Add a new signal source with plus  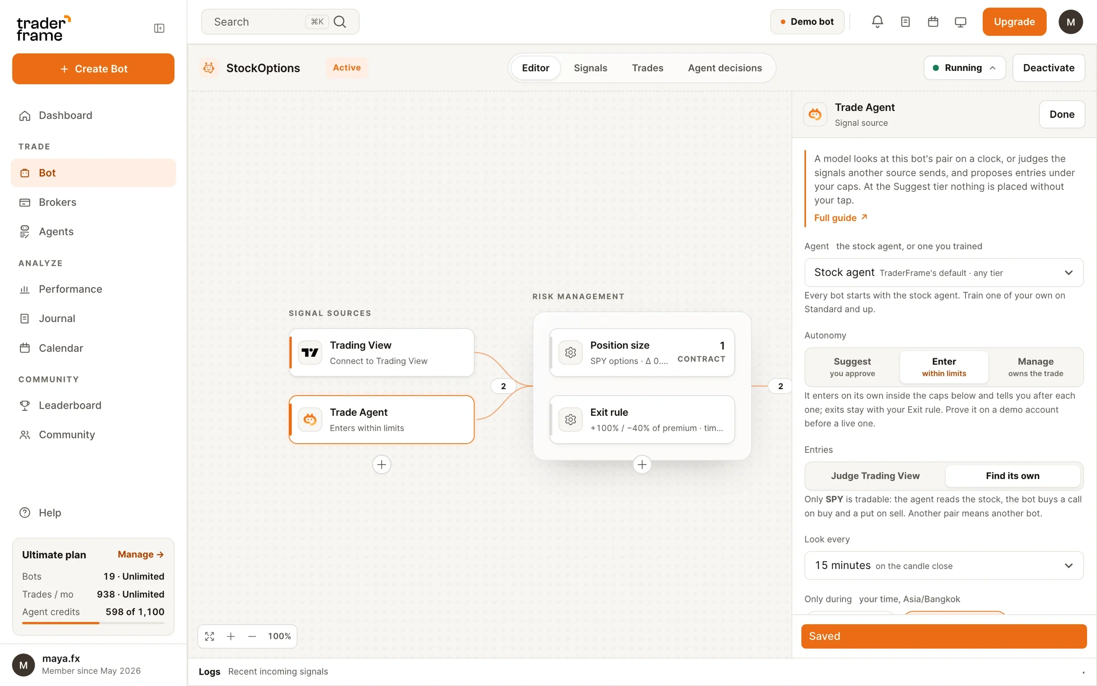[381, 465]
